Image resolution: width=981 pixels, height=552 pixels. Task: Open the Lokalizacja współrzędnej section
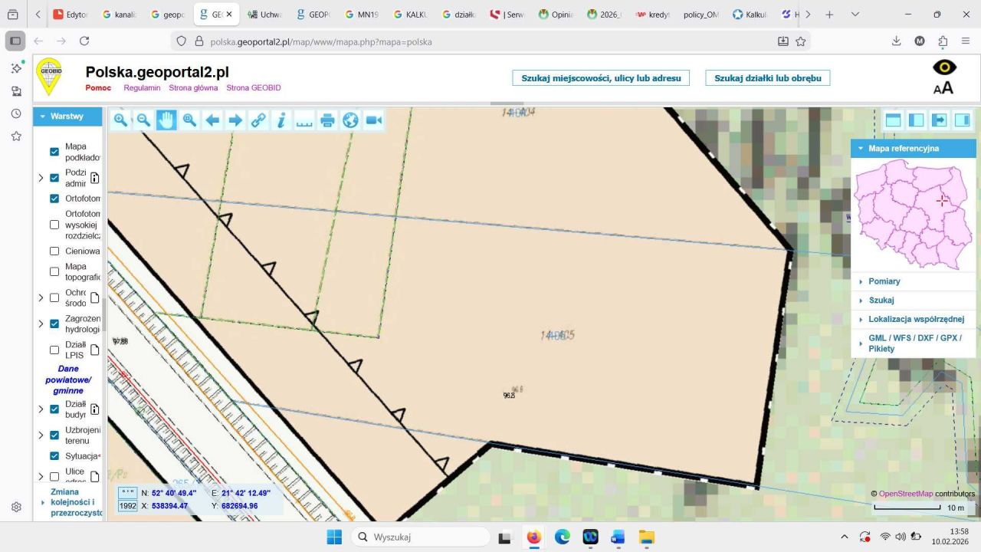coord(913,319)
